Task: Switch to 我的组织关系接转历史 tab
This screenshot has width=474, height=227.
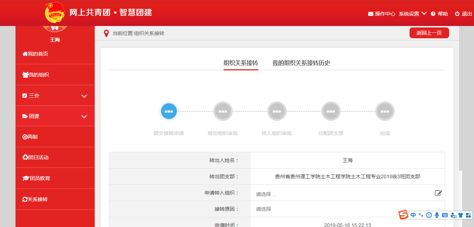Action: pos(301,63)
